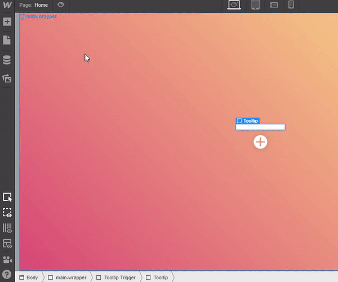Toggle grid overlay visibility
The image size is (338, 282).
coord(7,228)
